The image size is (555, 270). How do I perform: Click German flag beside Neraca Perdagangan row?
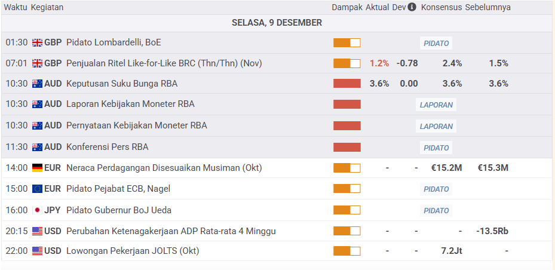click(37, 168)
